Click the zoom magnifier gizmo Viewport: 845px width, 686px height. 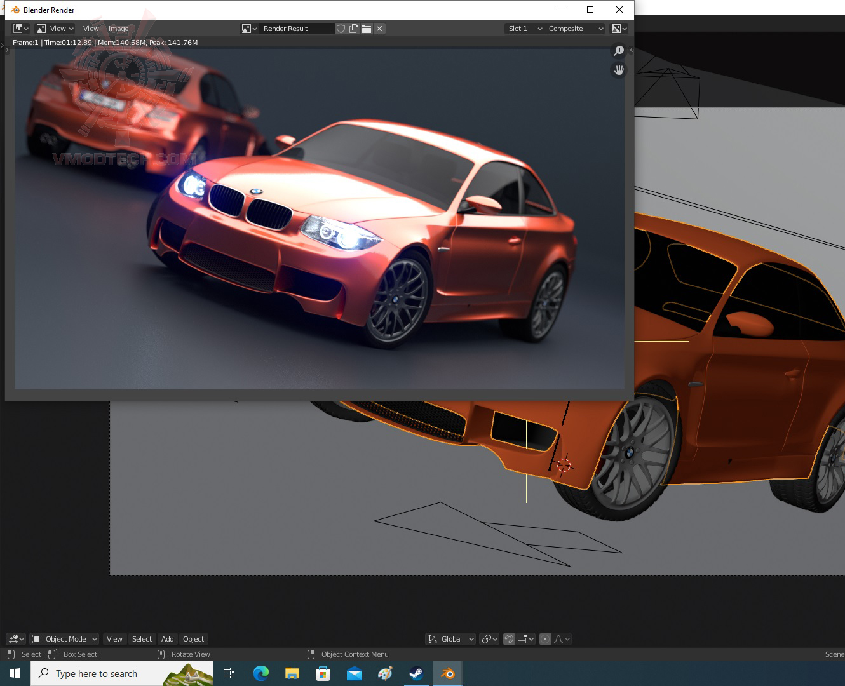click(x=619, y=51)
